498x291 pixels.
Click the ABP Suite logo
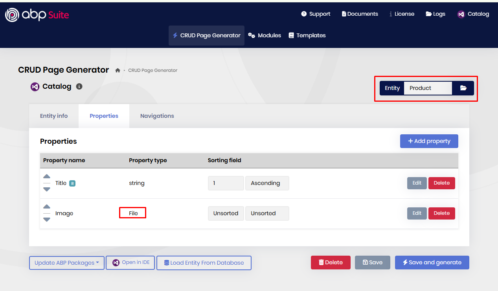[x=37, y=15]
